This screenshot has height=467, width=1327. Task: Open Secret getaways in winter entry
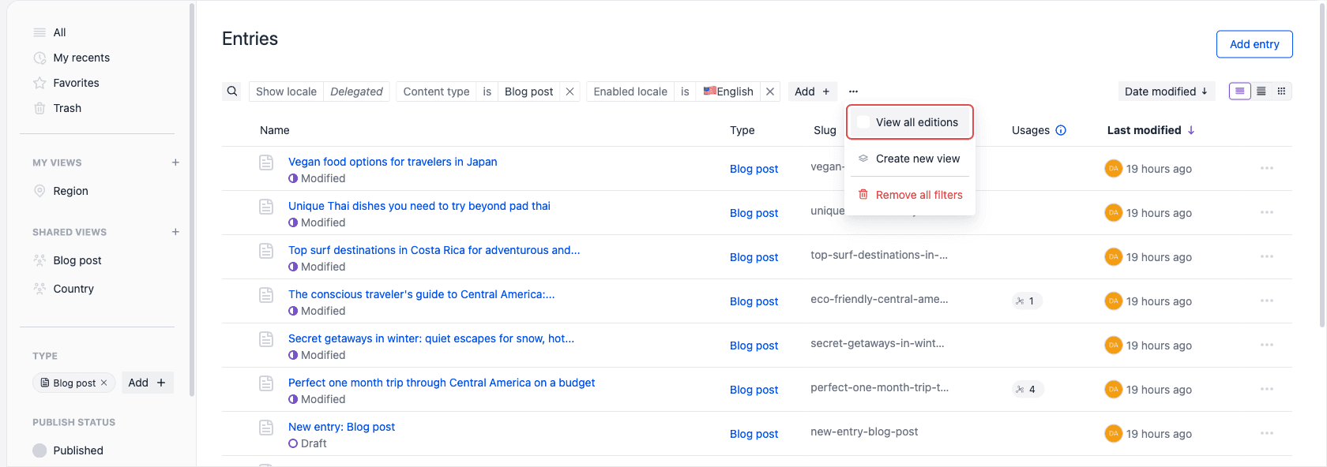click(x=431, y=338)
